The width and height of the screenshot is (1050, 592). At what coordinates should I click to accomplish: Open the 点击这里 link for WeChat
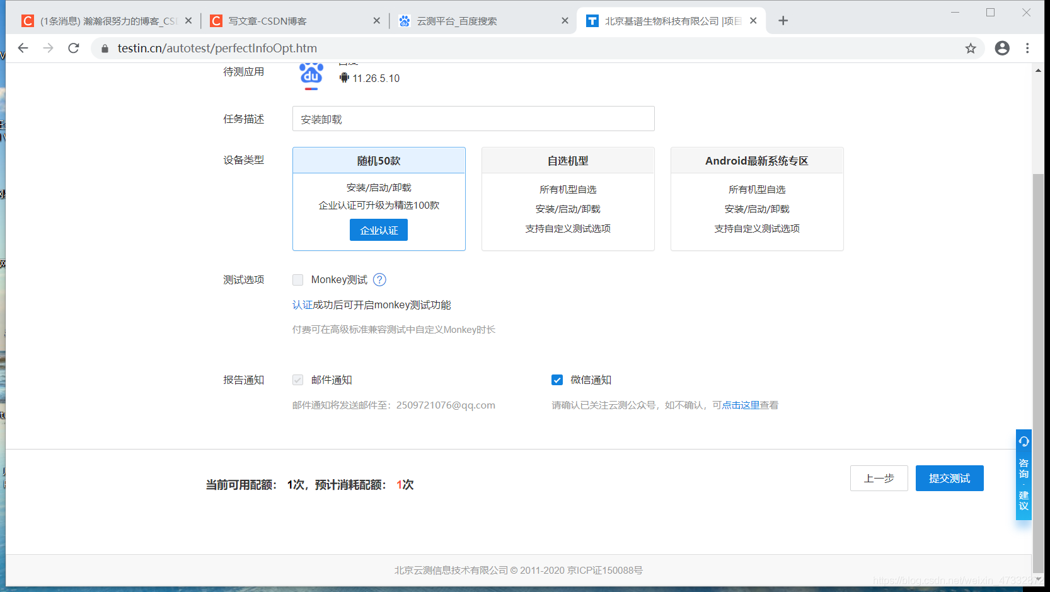click(x=741, y=405)
